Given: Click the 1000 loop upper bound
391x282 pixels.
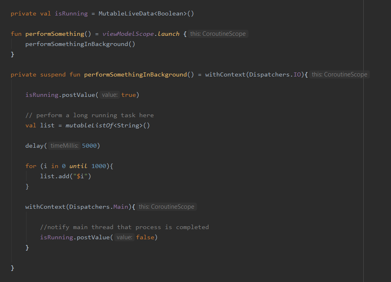Looking at the screenshot, I should (98, 166).
